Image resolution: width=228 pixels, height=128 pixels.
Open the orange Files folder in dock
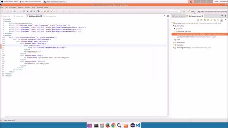[x=126, y=126]
